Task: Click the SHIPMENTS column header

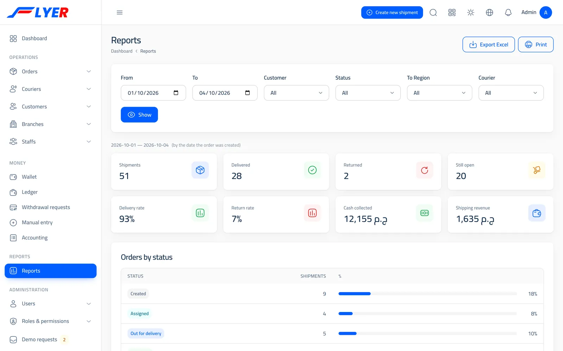Action: point(313,276)
